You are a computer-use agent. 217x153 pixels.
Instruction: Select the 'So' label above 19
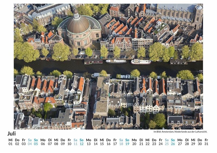[127, 140]
